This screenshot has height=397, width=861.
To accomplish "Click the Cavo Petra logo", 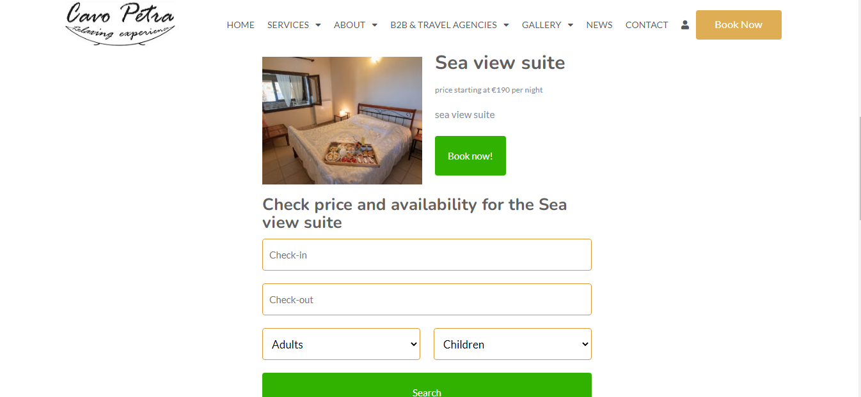I will point(120,23).
